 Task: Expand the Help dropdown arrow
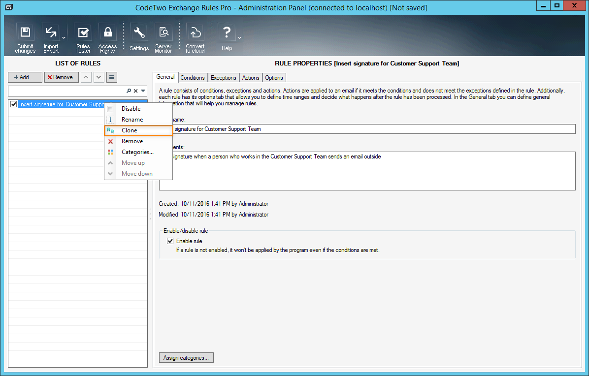coord(240,38)
